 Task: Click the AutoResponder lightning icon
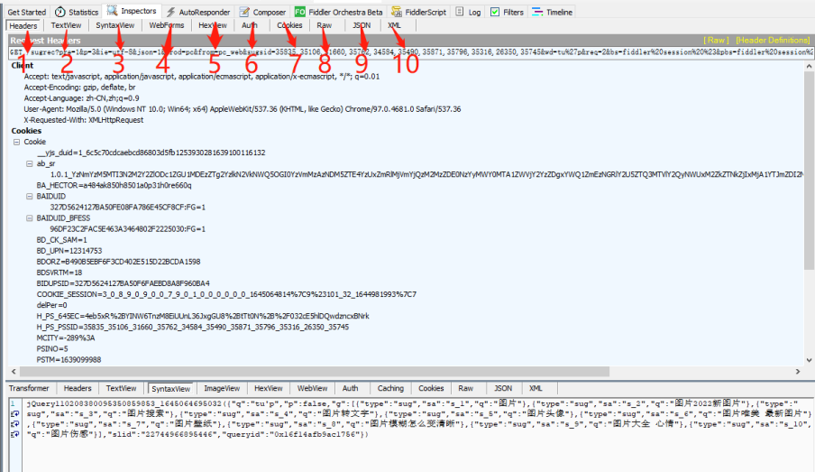tap(170, 12)
